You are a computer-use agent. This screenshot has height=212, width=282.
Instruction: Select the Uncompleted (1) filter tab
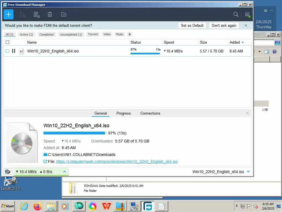(71, 35)
